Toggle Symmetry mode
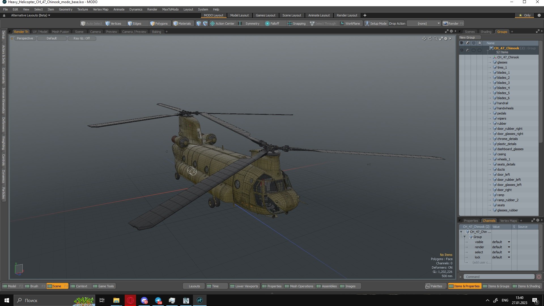This screenshot has height=306, width=544. (249, 24)
